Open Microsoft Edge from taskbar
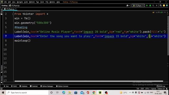 pyautogui.click(x=64, y=93)
